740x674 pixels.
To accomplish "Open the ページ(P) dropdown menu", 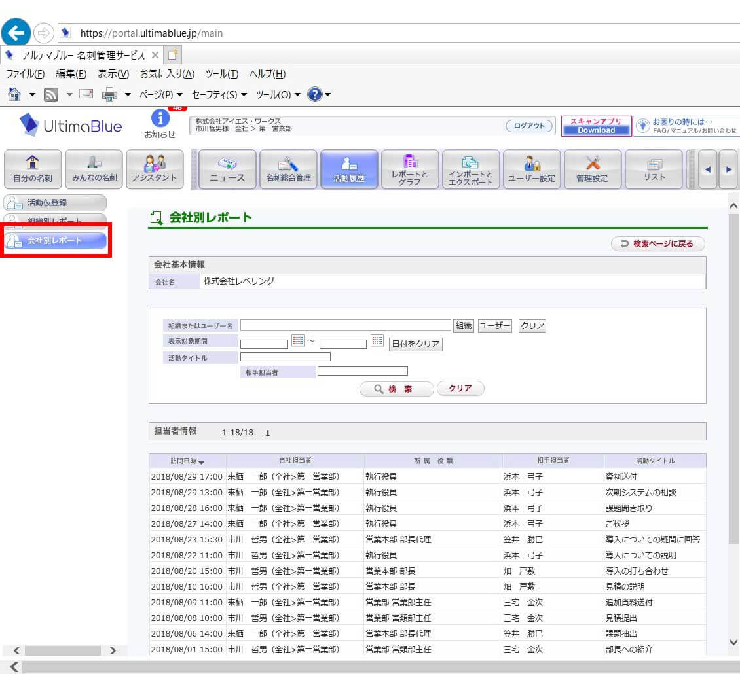I will (x=161, y=95).
